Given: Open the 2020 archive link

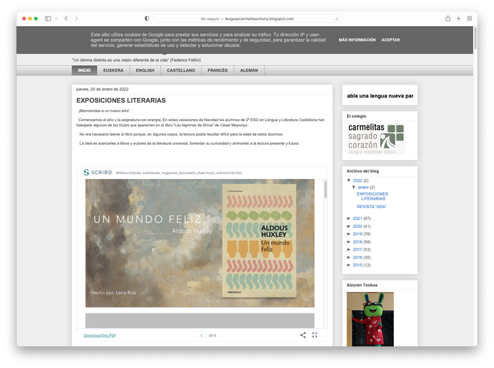Looking at the screenshot, I should click(x=357, y=226).
